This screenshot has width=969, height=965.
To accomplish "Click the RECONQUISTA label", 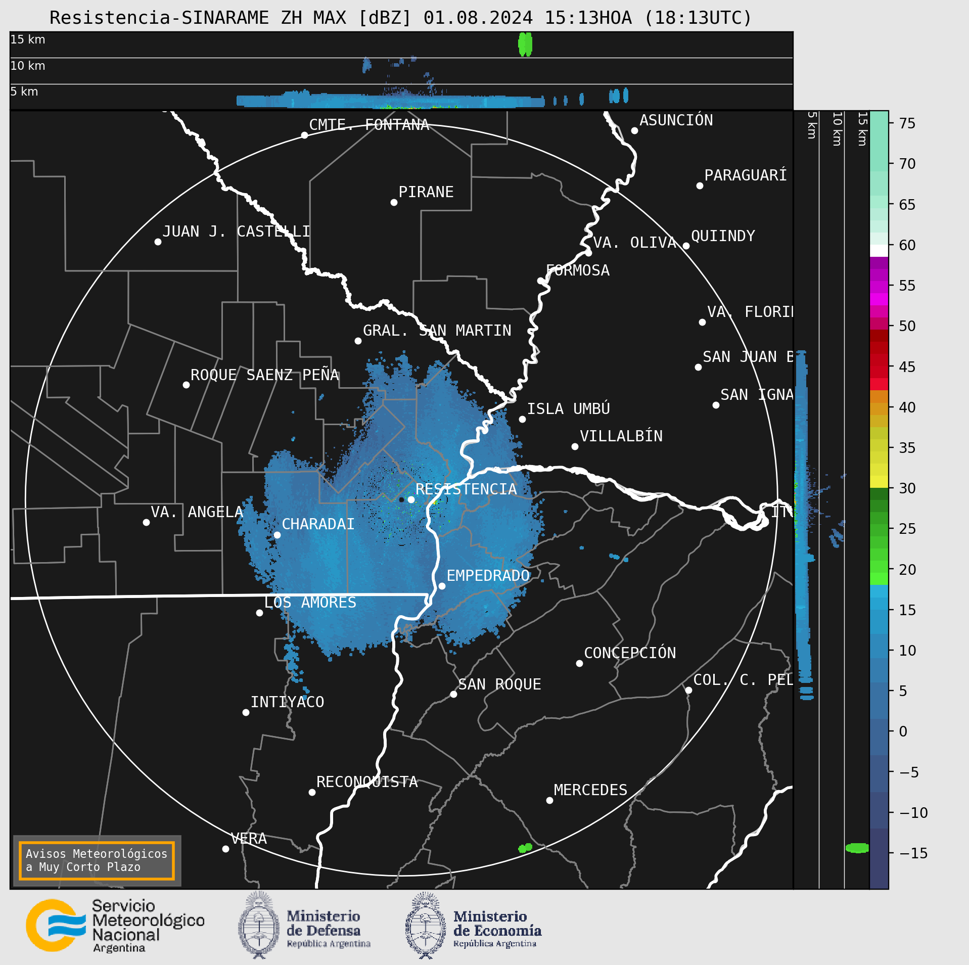I will [x=367, y=782].
